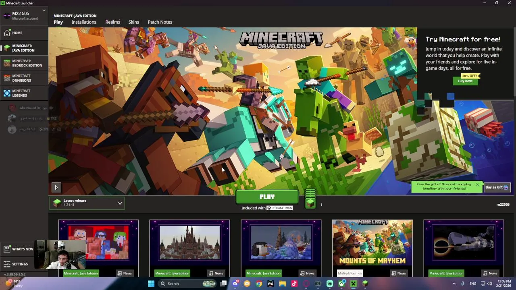Viewport: 516px width, 290px height.
Task: Open the Xbox app from taskbar
Action: tap(341, 284)
